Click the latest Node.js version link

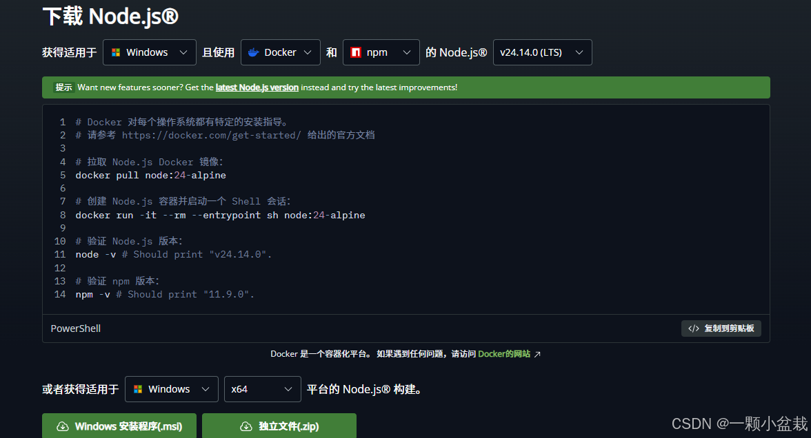pos(257,87)
